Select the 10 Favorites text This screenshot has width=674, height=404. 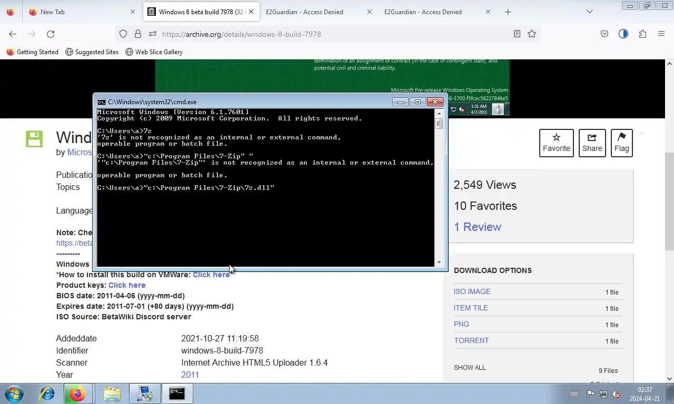coord(485,206)
